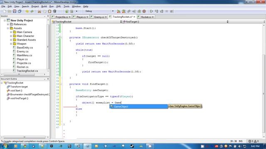Select Transform target in Document Outline
Viewport: 266px width, 149px height.
tap(19, 87)
